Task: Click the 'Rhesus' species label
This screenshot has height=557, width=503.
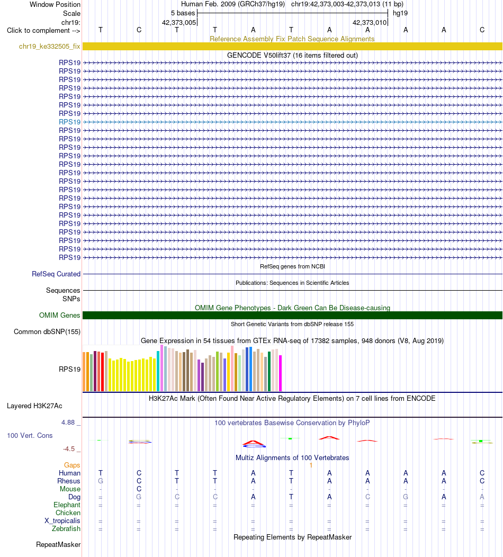Action: (x=69, y=481)
